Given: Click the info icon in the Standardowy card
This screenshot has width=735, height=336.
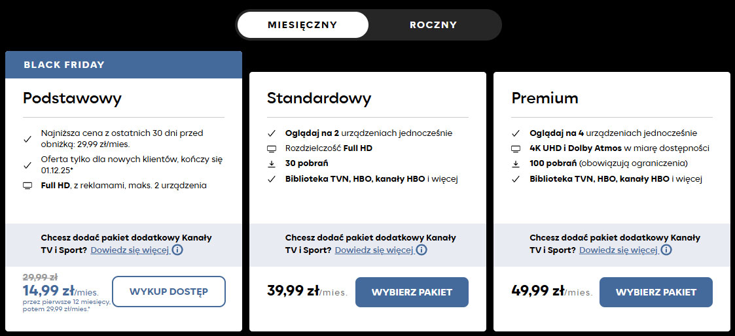Looking at the screenshot, I should [421, 250].
